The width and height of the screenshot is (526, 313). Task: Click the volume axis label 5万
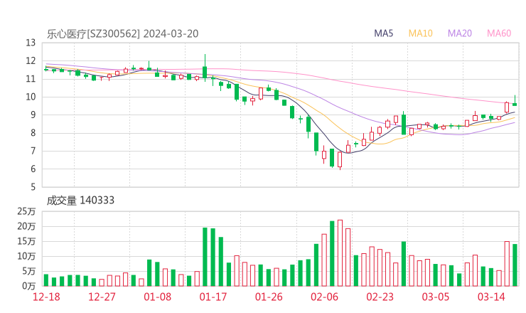[x=28, y=271]
